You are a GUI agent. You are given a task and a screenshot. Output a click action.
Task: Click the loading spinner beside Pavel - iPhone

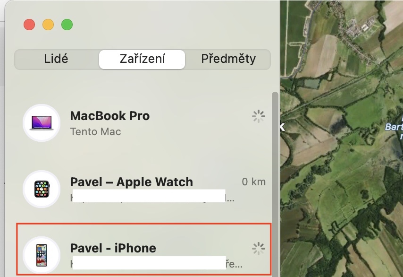coord(258,249)
